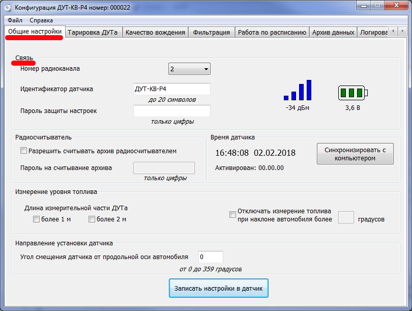
Task: Tick the 'более 1 м' checkbox
Action: click(36, 219)
